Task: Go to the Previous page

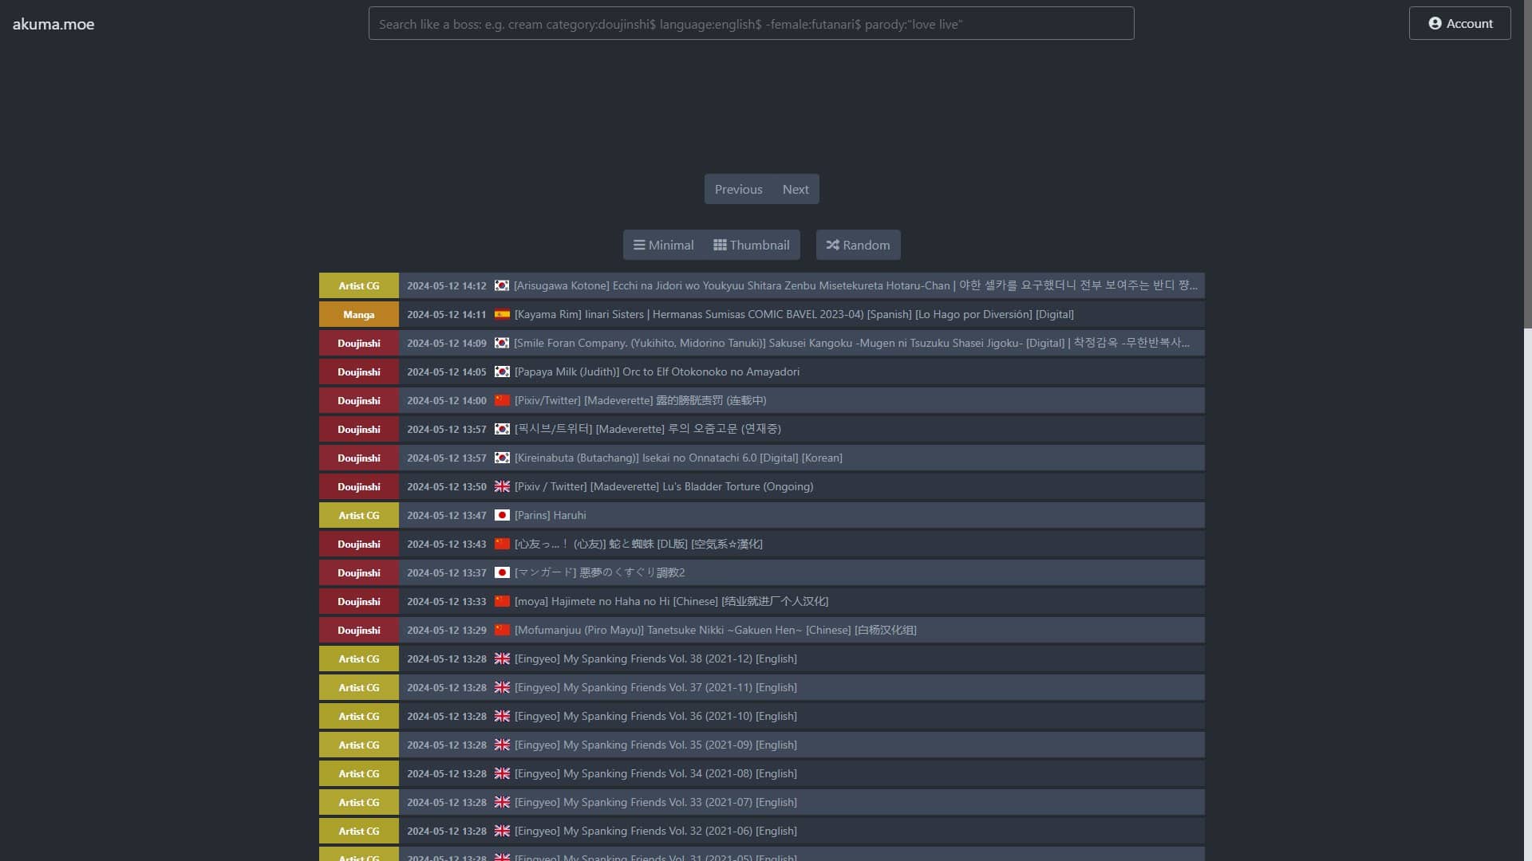Action: pos(738,189)
